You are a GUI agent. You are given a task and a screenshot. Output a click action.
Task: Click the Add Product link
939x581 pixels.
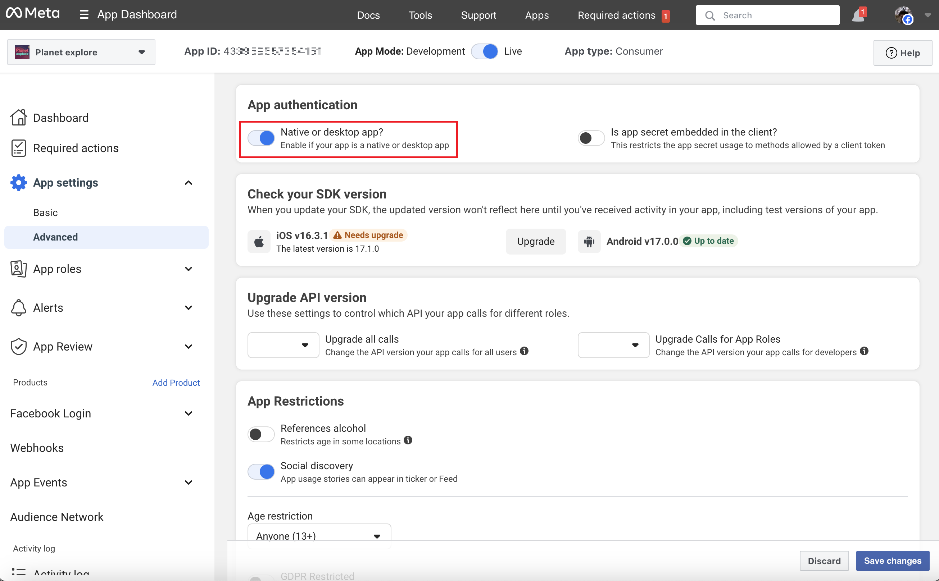(x=176, y=383)
